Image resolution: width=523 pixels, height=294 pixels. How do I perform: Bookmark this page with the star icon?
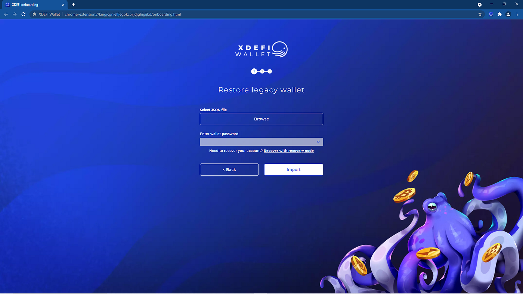(480, 14)
